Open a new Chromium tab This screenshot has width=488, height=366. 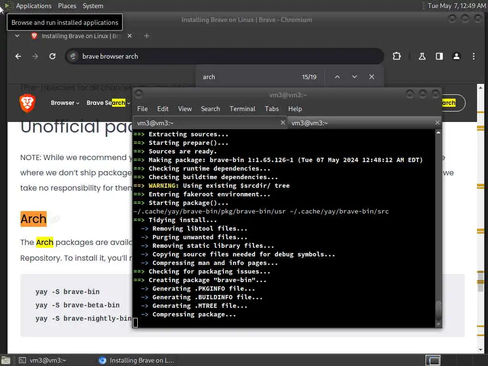coord(147,36)
